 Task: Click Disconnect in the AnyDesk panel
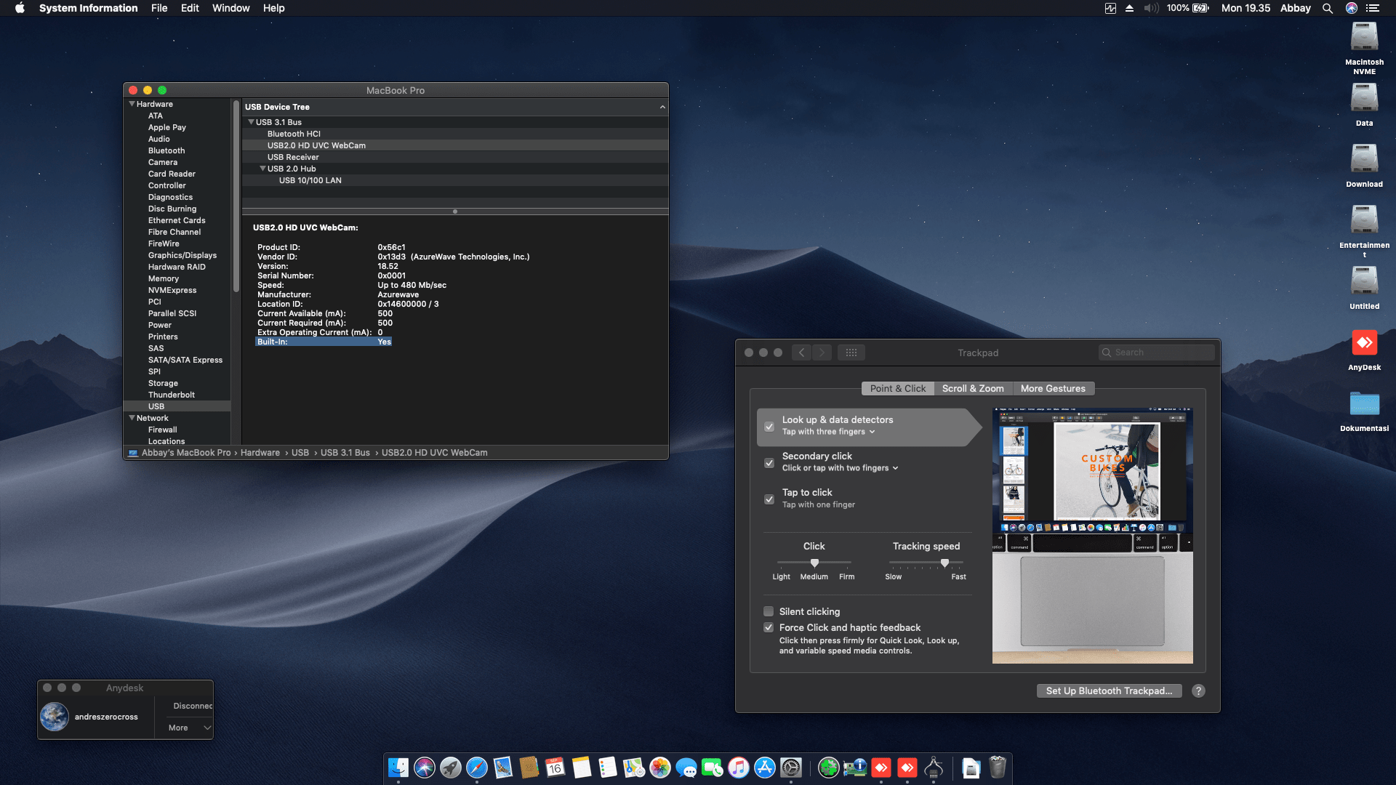(193, 706)
